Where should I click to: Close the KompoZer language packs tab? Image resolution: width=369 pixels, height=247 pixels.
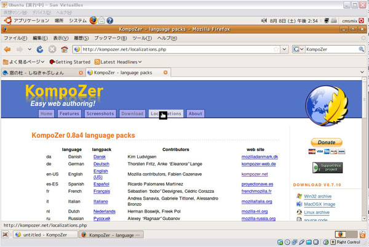coord(165,73)
